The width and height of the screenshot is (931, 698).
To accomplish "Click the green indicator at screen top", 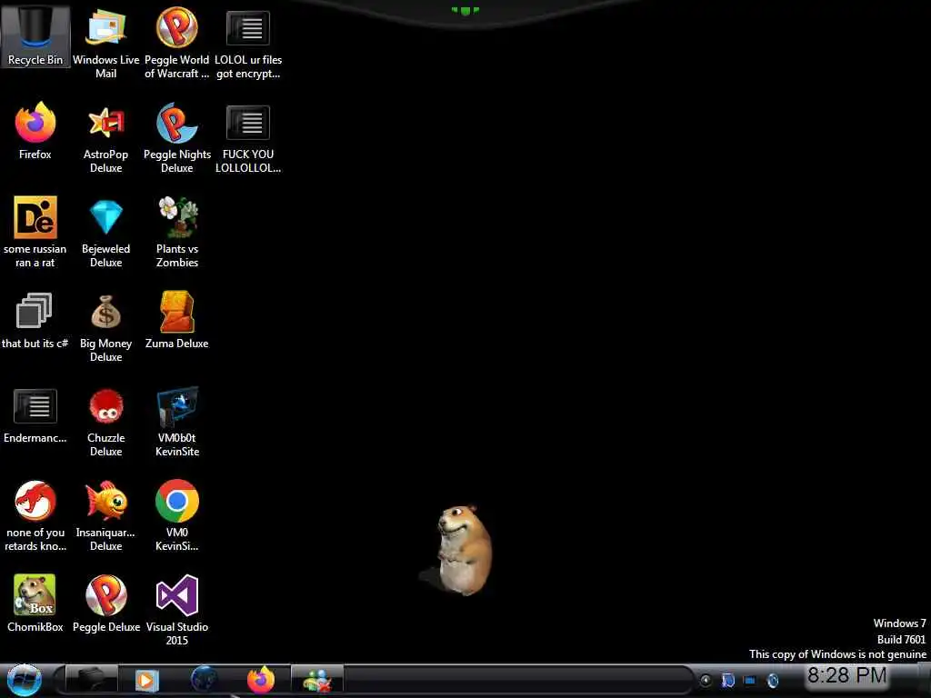I will pyautogui.click(x=465, y=10).
